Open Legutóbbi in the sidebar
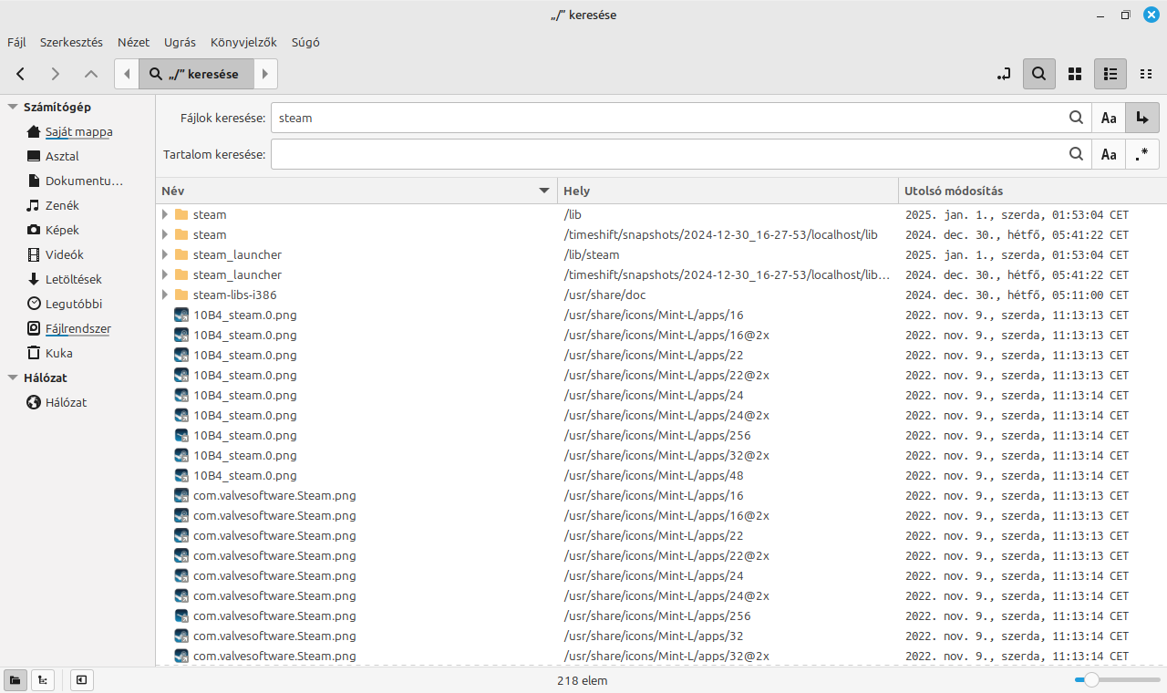 pyautogui.click(x=73, y=304)
